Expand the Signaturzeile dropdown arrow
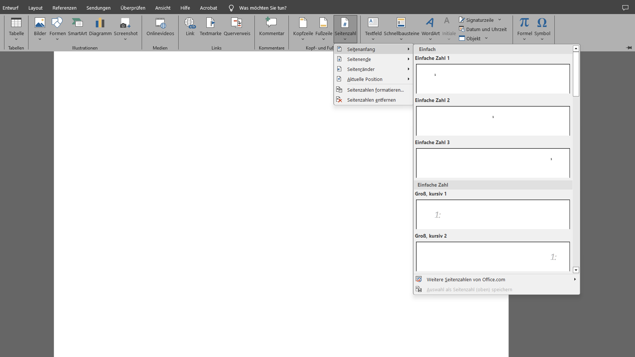The height and width of the screenshot is (357, 635). click(x=500, y=20)
